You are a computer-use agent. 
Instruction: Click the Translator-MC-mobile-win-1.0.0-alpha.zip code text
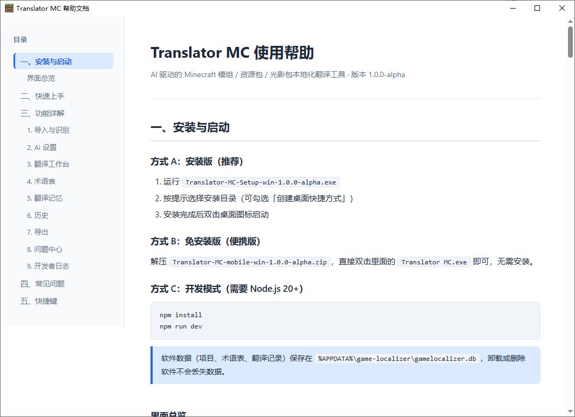point(249,262)
